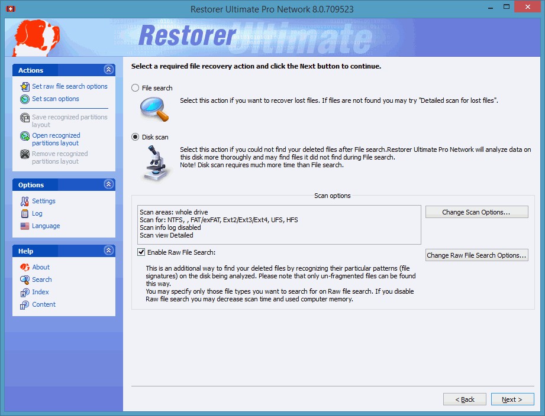Click the File search magnifying glass image
The height and width of the screenshot is (416, 545).
154,109
